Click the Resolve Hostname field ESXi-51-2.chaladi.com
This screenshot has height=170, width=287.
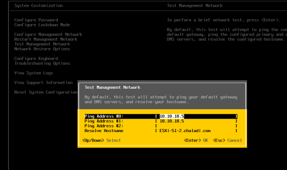pos(196,131)
